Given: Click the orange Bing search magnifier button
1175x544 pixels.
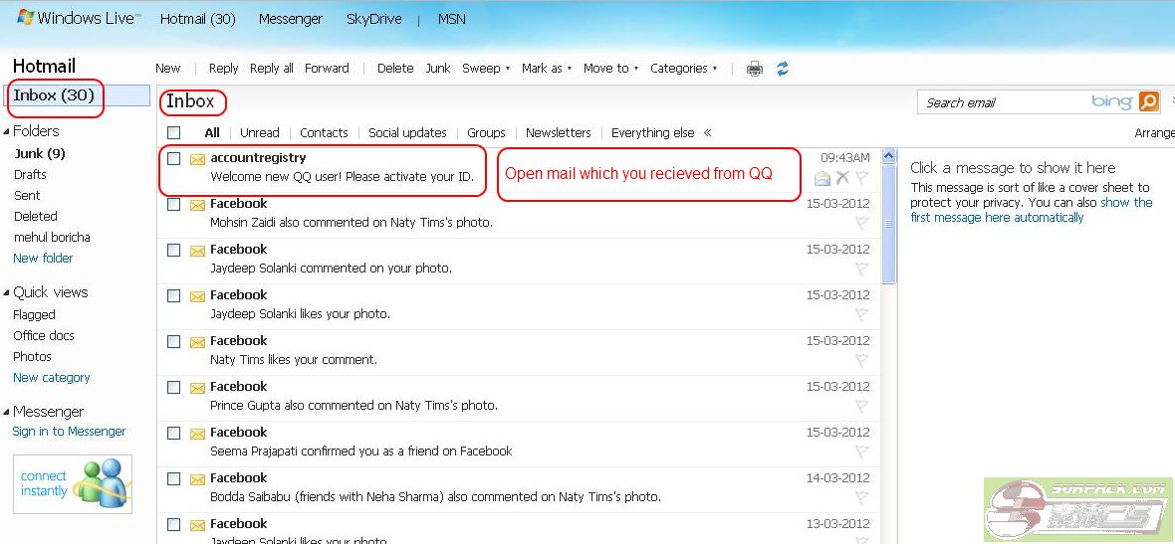Looking at the screenshot, I should 1148,101.
